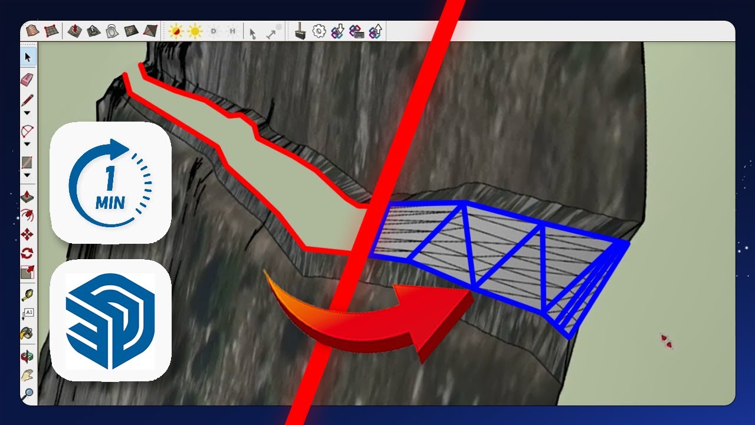Activate the Pan hand tool
755x425 pixels.
point(27,375)
